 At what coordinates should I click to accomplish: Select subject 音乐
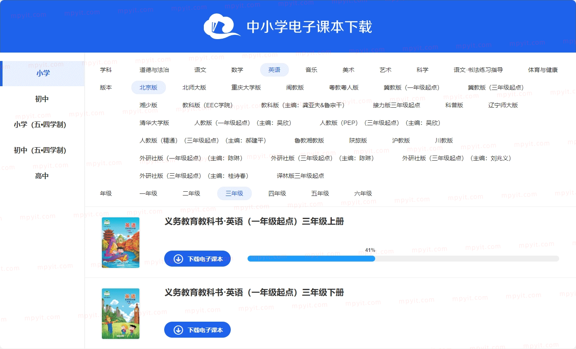click(x=312, y=70)
